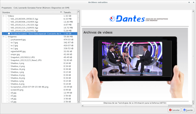This screenshot has width=196, height=114.
Task: Click the red cancel icon on Cancelar
Action: [170, 110]
